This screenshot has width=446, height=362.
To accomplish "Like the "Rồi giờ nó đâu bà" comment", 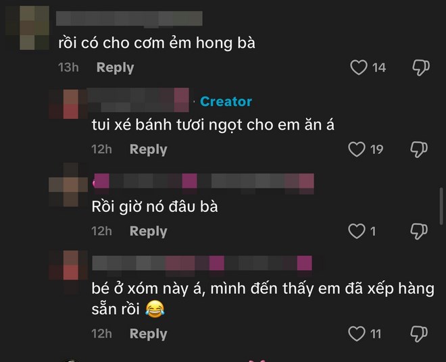I will click(x=356, y=231).
